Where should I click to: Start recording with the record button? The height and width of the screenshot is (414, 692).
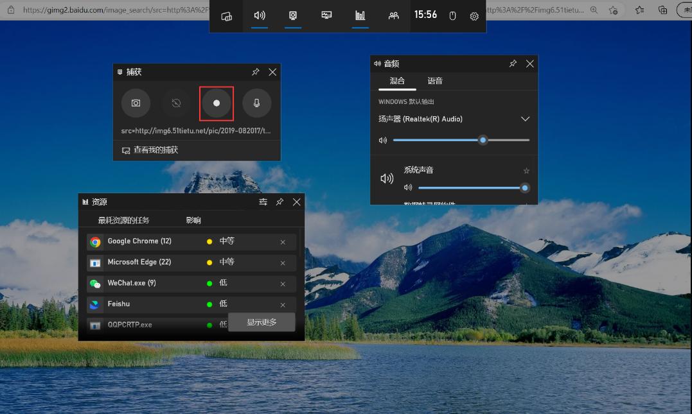(217, 103)
